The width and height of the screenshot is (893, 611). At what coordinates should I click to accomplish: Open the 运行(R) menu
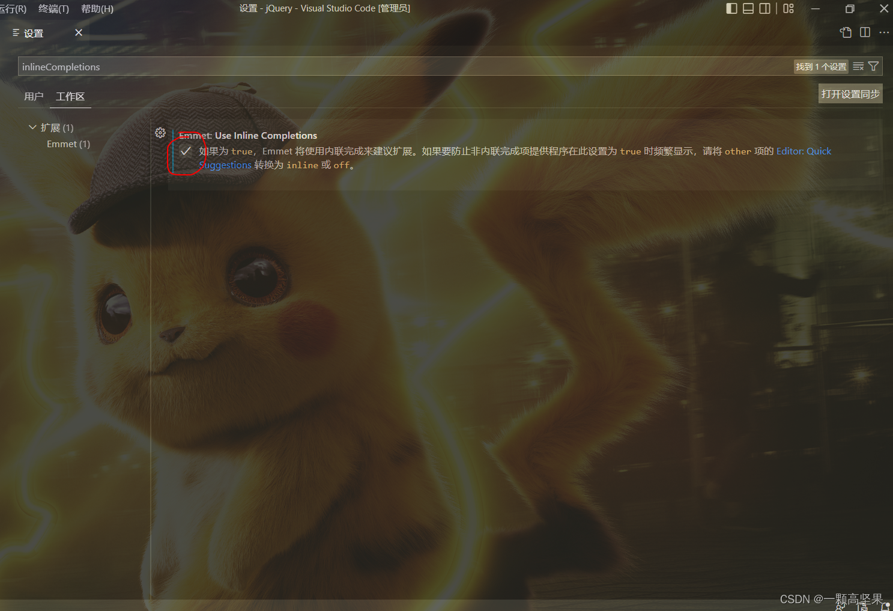13,8
